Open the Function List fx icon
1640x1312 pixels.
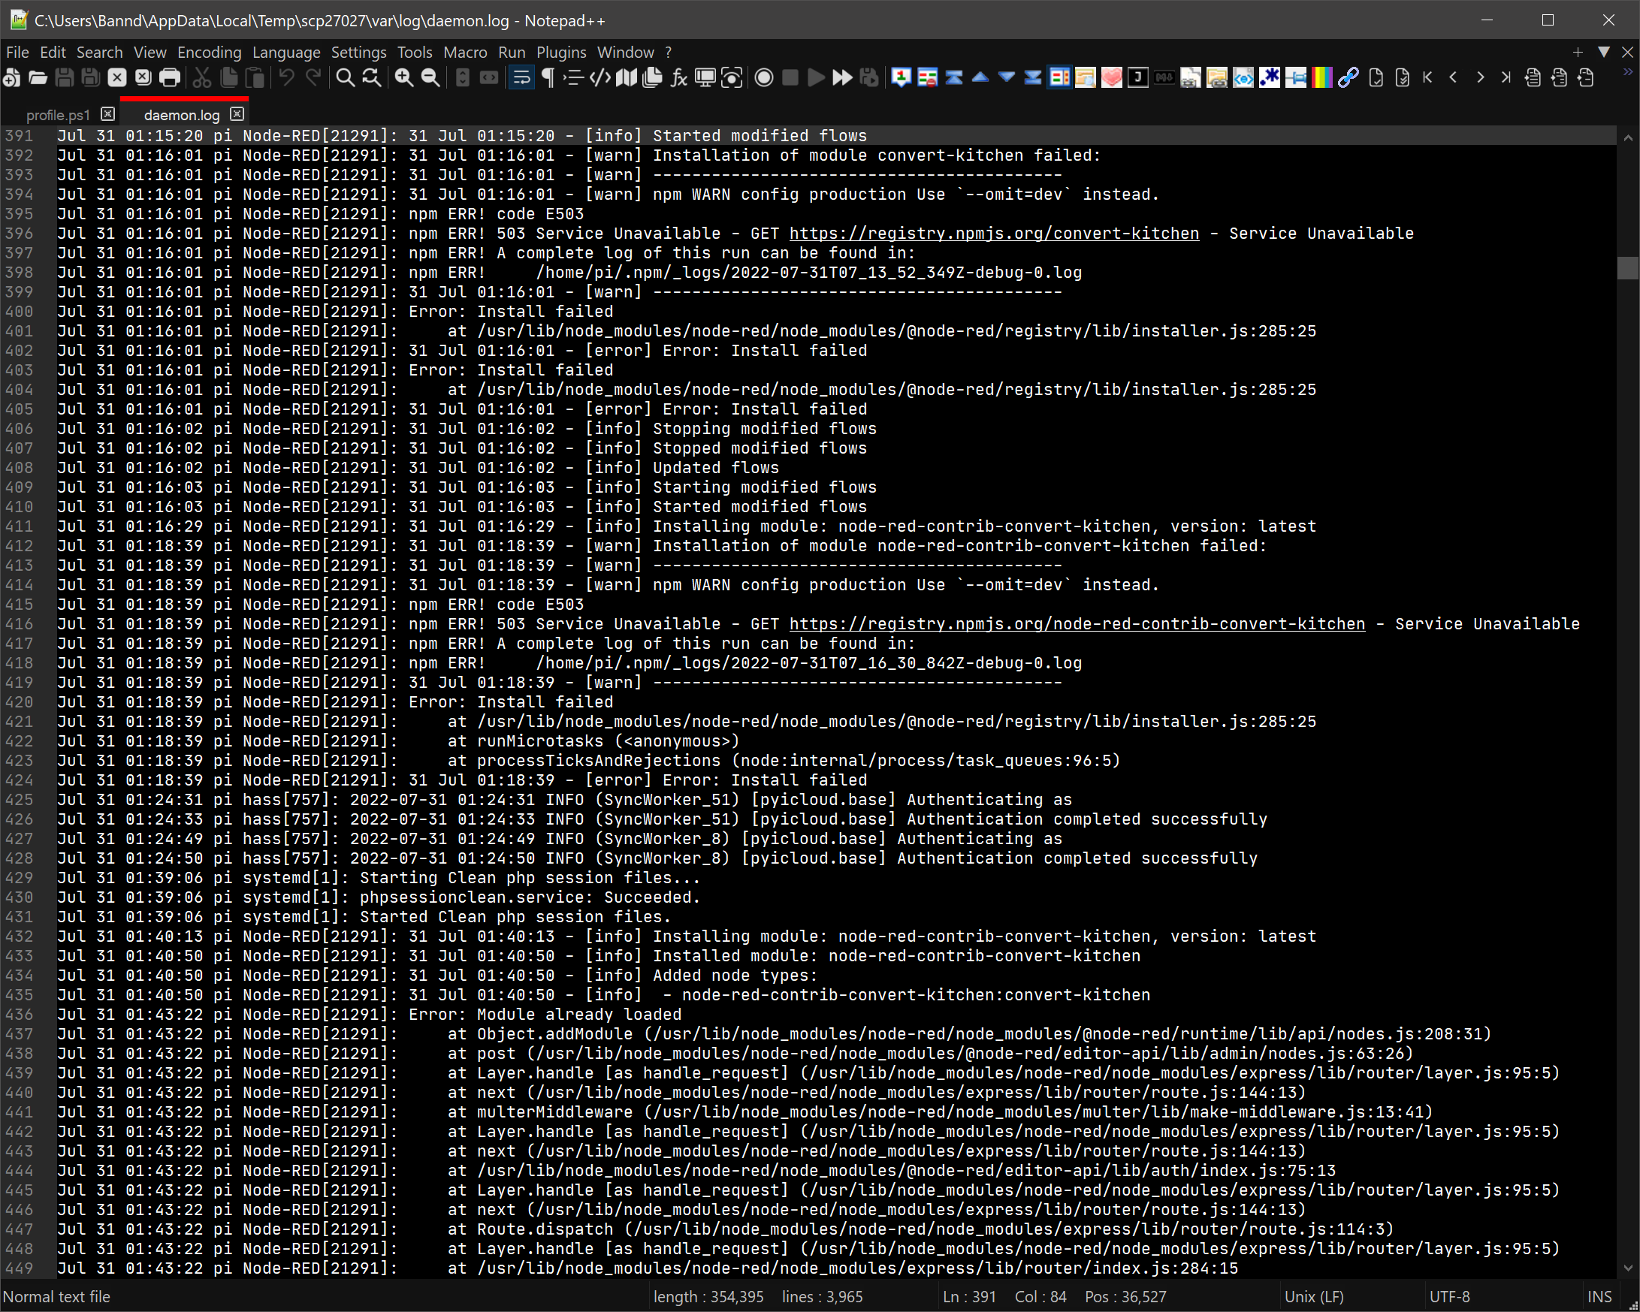[678, 77]
